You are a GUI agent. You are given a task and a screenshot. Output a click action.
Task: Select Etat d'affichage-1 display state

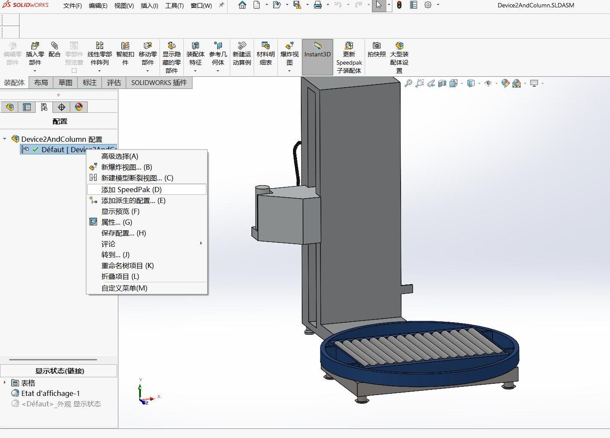(51, 393)
